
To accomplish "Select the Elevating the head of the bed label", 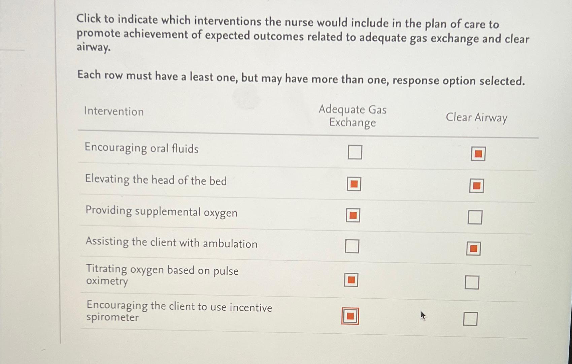I will pyautogui.click(x=156, y=180).
